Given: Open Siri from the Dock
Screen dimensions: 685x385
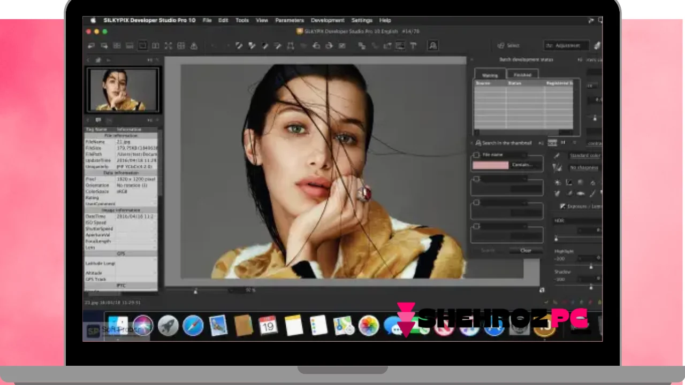Looking at the screenshot, I should 143,325.
